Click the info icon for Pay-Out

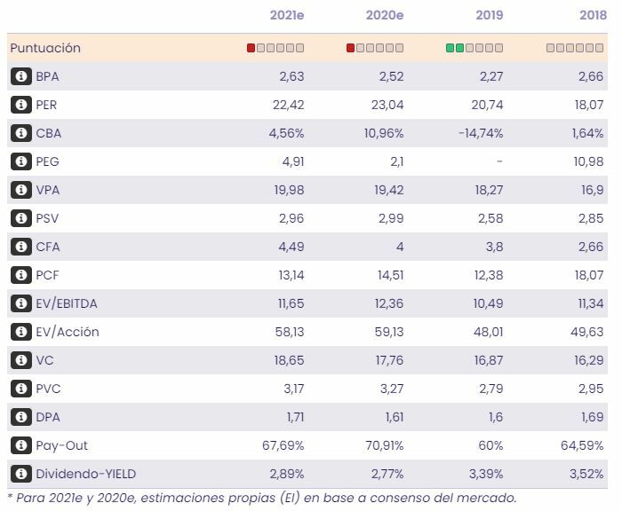tap(20, 445)
